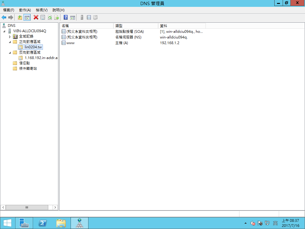Select 信任點 folder
The width and height of the screenshot is (305, 229).
pos(24,63)
